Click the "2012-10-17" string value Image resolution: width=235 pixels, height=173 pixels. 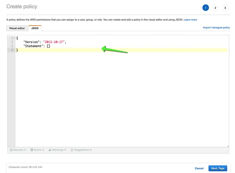coord(54,42)
